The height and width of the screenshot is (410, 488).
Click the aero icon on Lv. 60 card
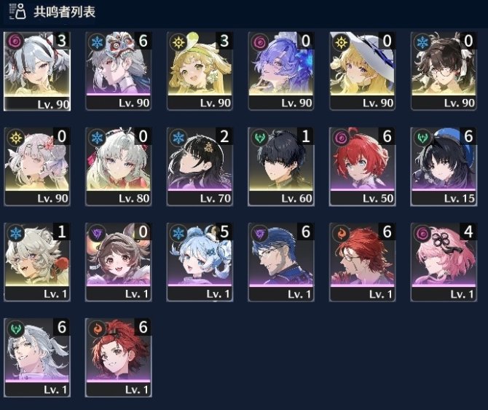pos(260,138)
